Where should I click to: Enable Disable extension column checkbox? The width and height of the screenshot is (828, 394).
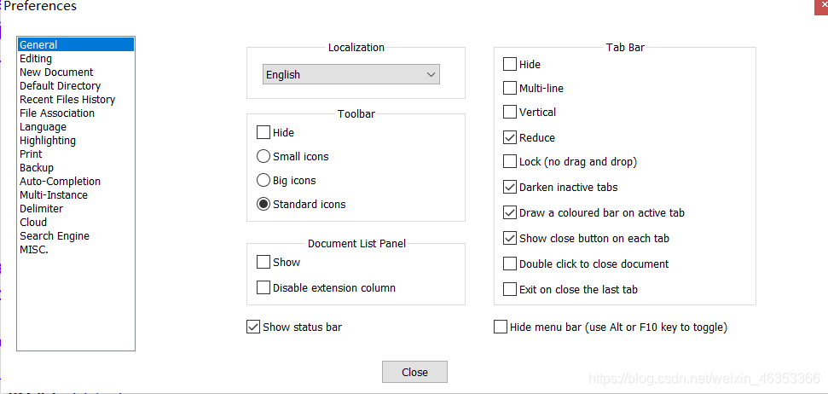coord(263,288)
